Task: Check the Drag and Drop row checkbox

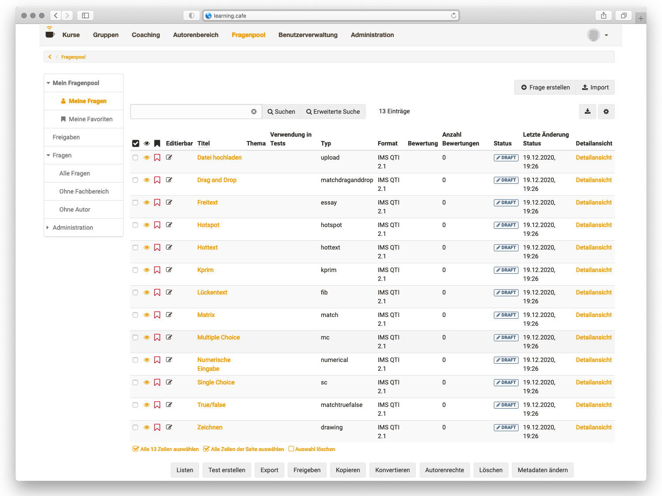Action: (x=135, y=180)
